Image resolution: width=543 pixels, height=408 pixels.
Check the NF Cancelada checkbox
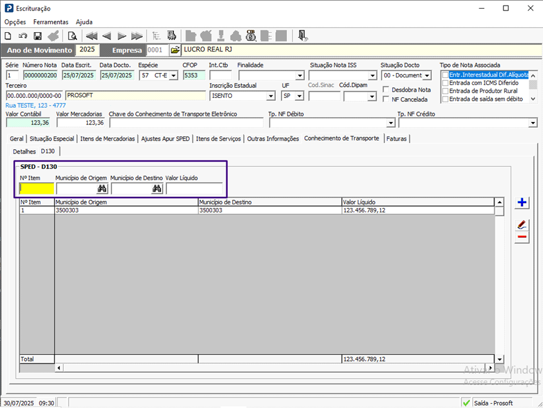point(387,99)
